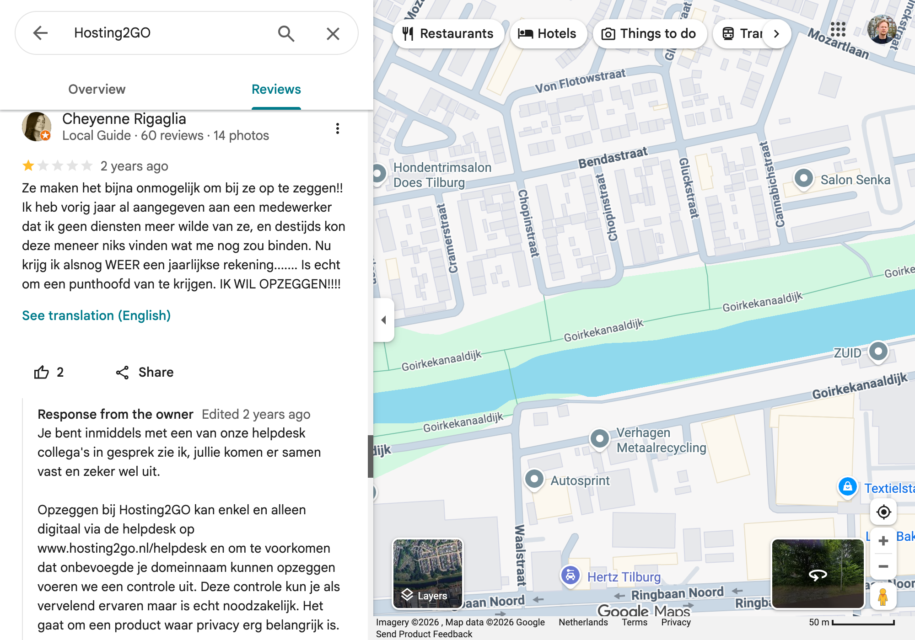This screenshot has height=640, width=915.
Task: Clear the Hosting2GO search with the X icon
Action: click(333, 33)
